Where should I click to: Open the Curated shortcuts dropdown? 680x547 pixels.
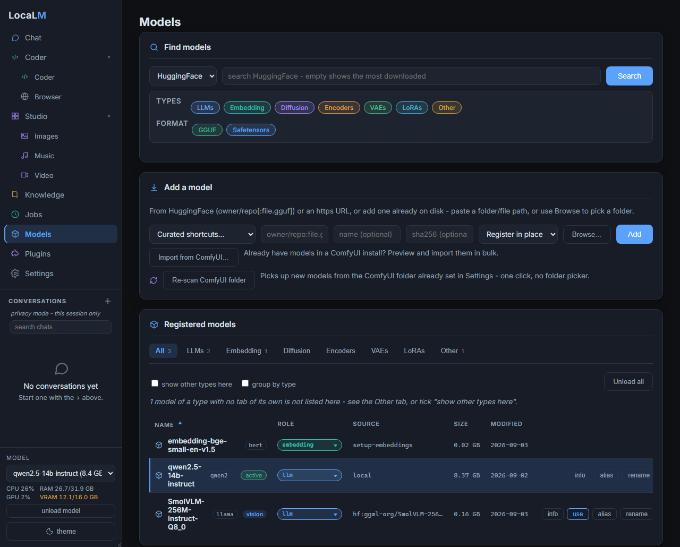[x=202, y=234]
